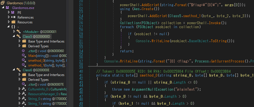Click the method icon beside Main(string[])

24,55
